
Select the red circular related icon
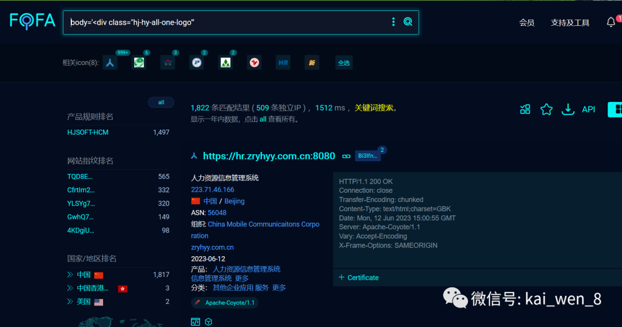tap(255, 63)
